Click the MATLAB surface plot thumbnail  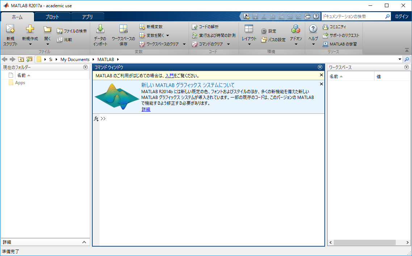tap(117, 97)
